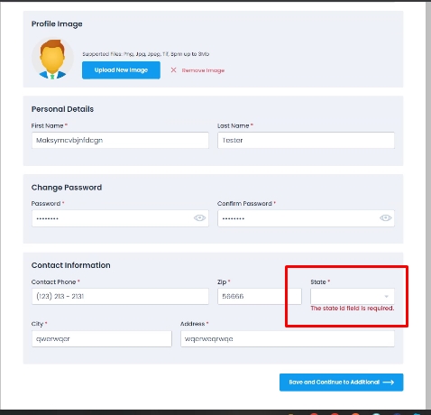Screen dimensions: 431x415
Task: Select the Password input field
Action: 120,218
